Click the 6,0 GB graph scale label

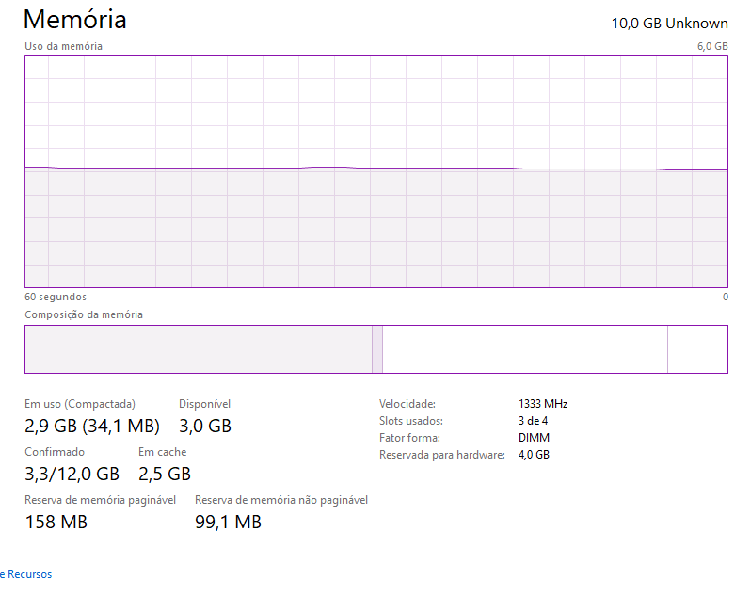712,46
